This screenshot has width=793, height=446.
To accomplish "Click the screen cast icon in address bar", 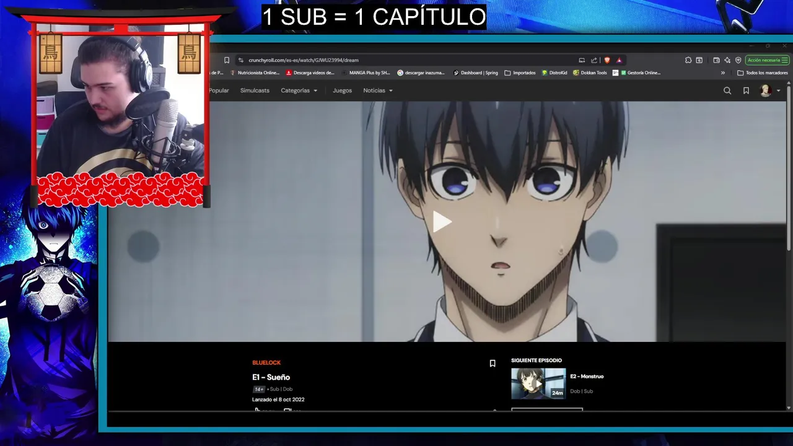I will coord(582,60).
